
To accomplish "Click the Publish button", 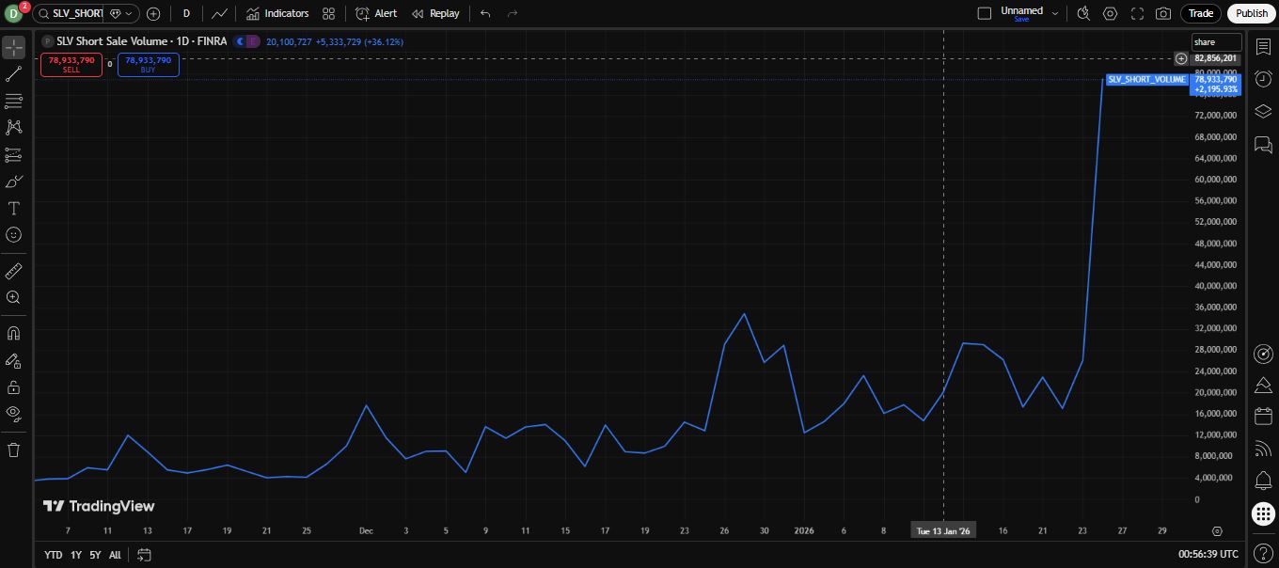I will point(1252,13).
